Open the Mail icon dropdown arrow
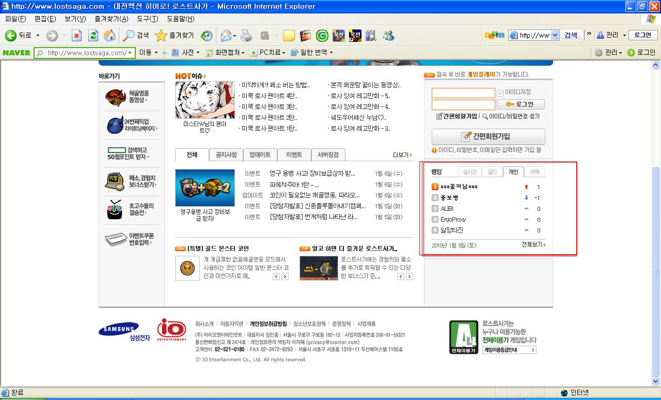Image resolution: width=661 pixels, height=400 pixels. (234, 36)
